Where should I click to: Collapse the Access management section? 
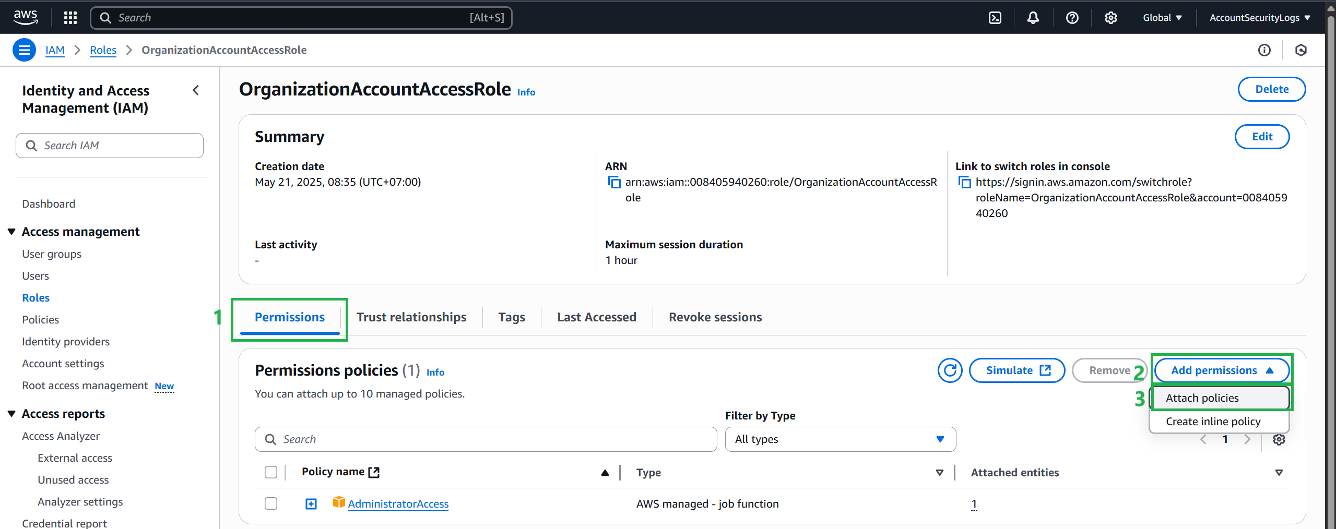(11, 231)
